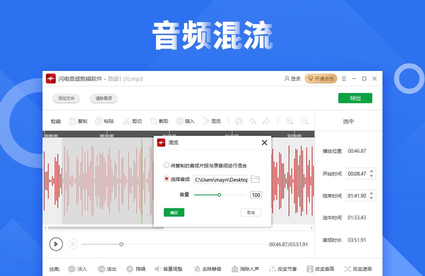
Task: Zoom out of the waveform
Action: (304, 121)
